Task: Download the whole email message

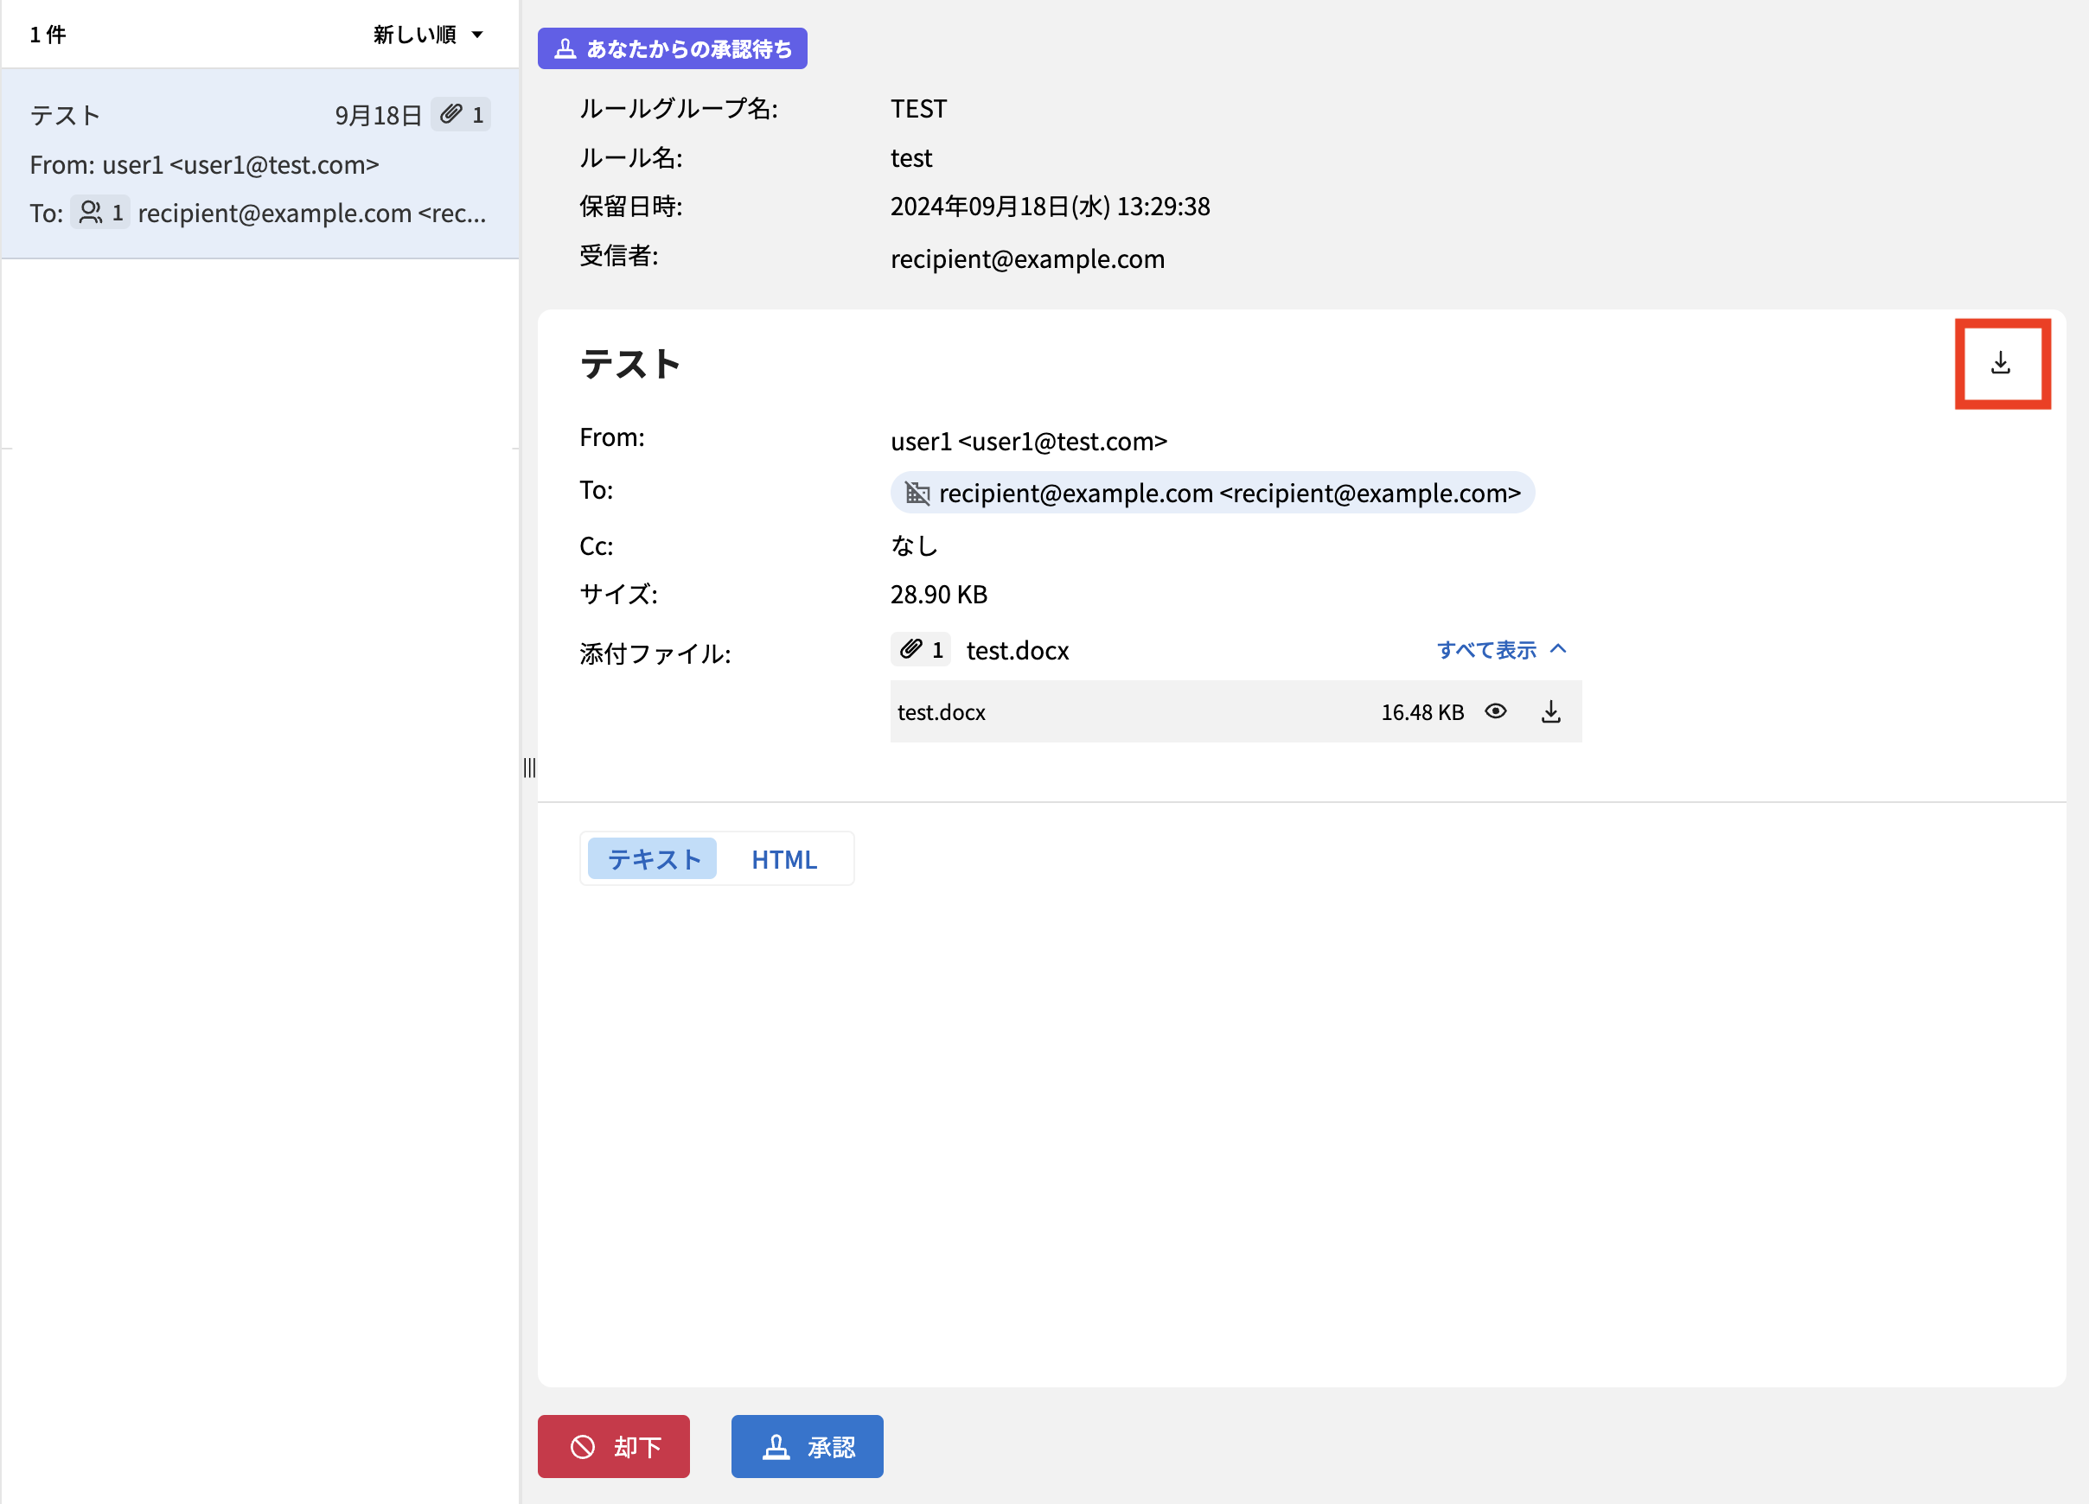Action: click(x=2001, y=363)
